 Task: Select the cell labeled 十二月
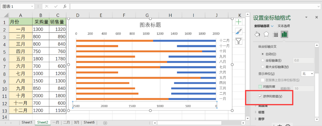point(21,110)
